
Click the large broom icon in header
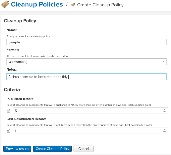point(5,5)
